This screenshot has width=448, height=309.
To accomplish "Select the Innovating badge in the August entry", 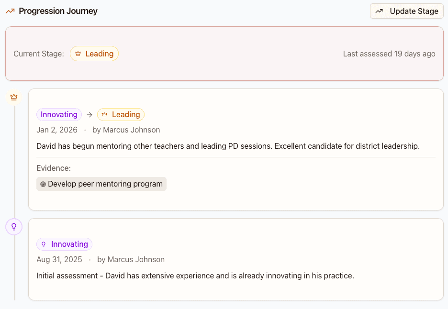I will pyautogui.click(x=64, y=244).
